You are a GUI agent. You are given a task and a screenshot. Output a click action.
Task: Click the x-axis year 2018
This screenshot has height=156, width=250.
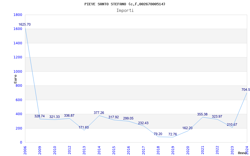pos(158,150)
